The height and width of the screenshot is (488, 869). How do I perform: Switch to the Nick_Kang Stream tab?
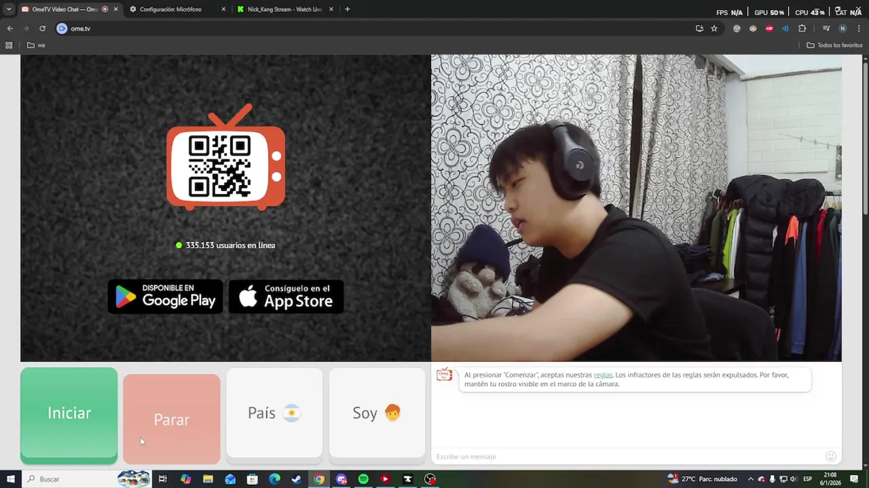pyautogui.click(x=284, y=9)
